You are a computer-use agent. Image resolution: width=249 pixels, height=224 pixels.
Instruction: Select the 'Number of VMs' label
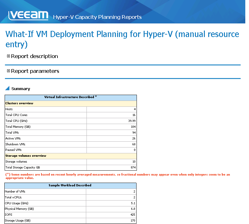[15, 192]
